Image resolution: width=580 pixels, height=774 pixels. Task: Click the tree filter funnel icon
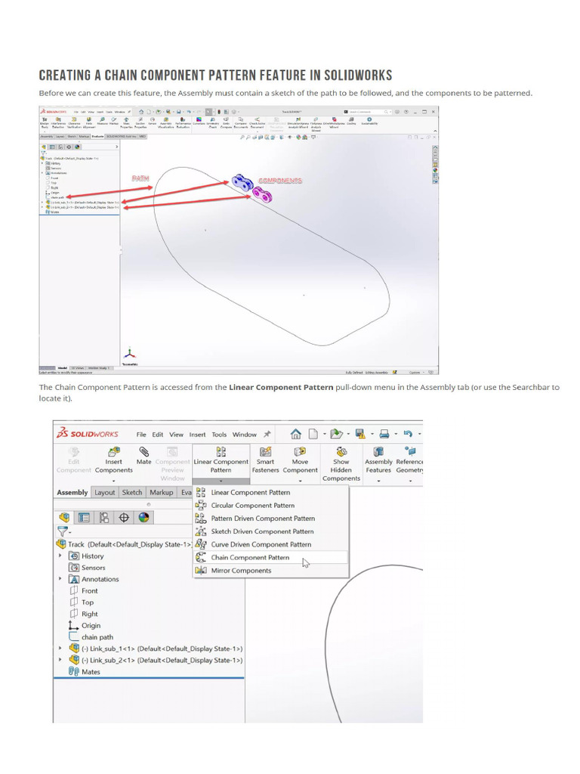click(x=62, y=531)
